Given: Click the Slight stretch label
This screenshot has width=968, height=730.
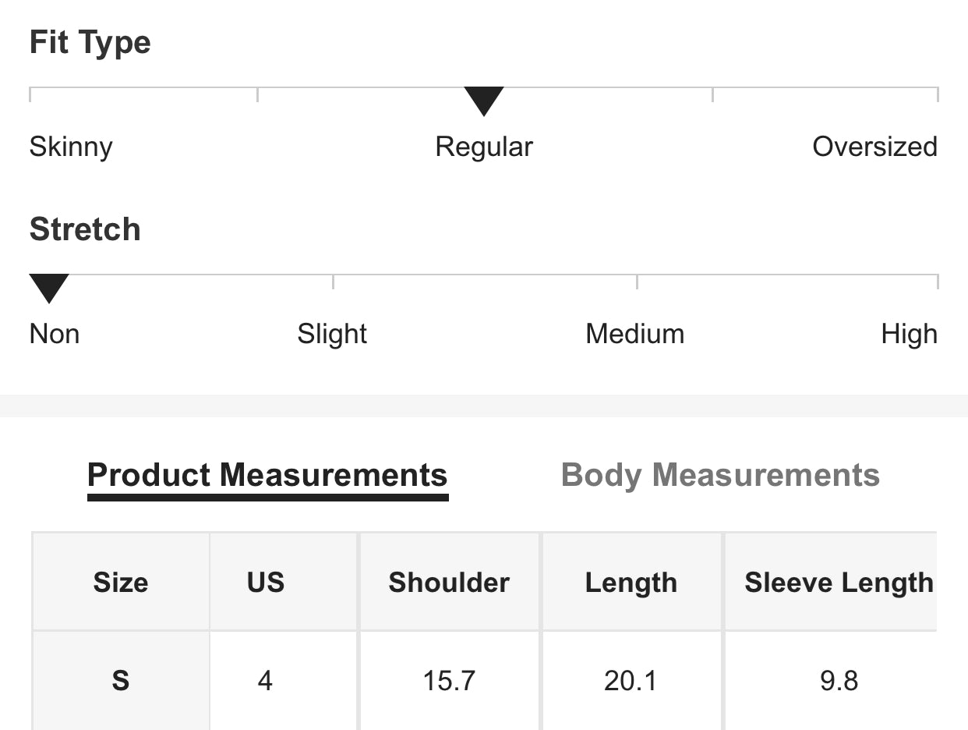Looking at the screenshot, I should point(332,334).
